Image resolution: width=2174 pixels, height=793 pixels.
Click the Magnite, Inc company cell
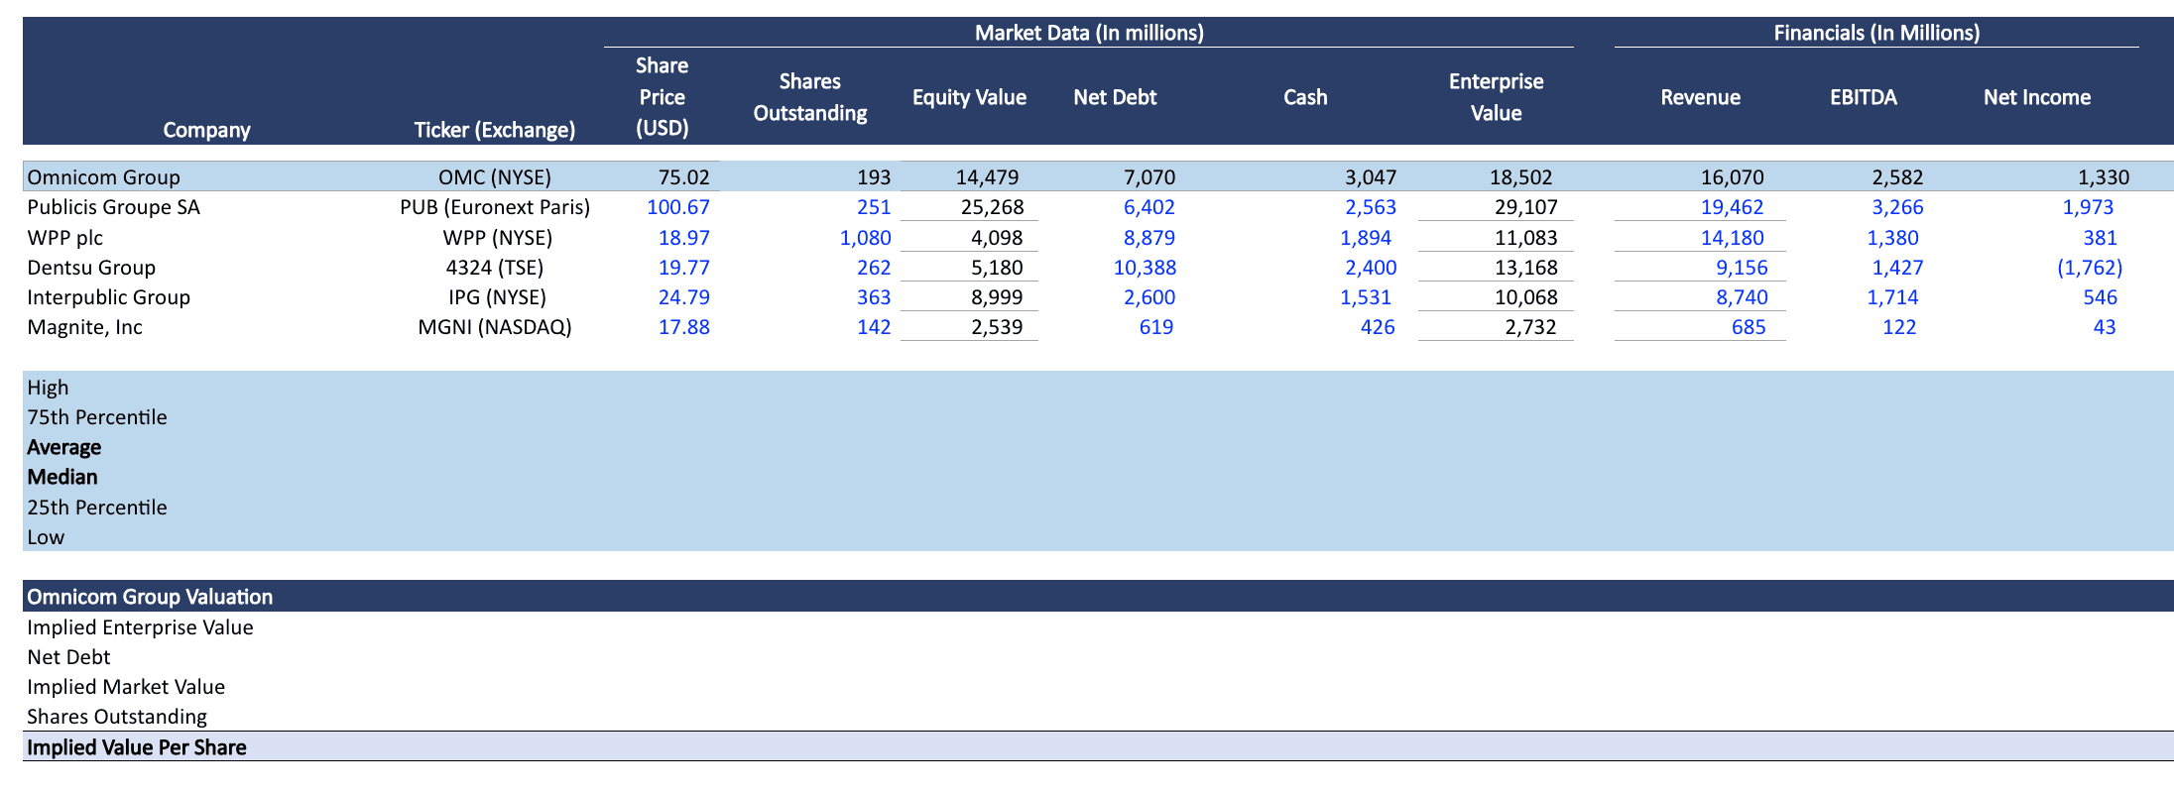[85, 327]
